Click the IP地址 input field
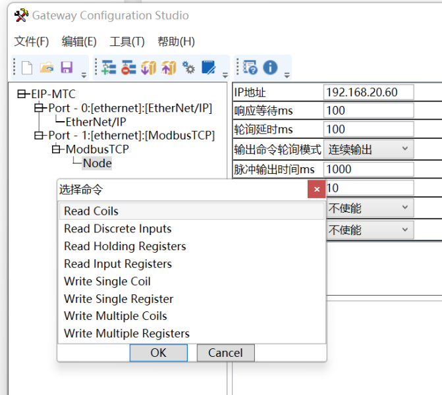 368,92
